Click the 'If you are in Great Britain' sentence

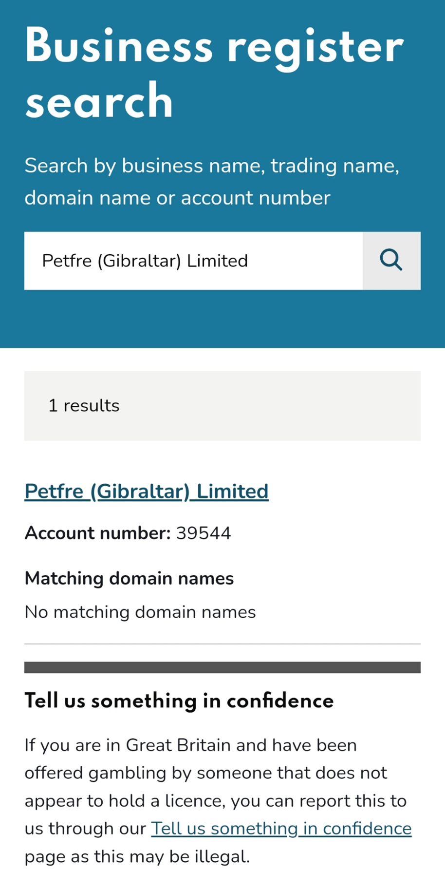190,745
